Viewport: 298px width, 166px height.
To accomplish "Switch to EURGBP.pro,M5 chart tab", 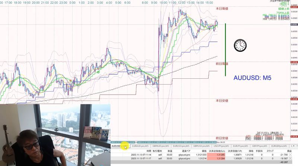I will point(279,146).
